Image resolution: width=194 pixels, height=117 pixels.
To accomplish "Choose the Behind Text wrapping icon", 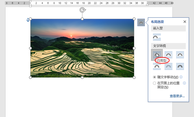I will coord(168,66).
